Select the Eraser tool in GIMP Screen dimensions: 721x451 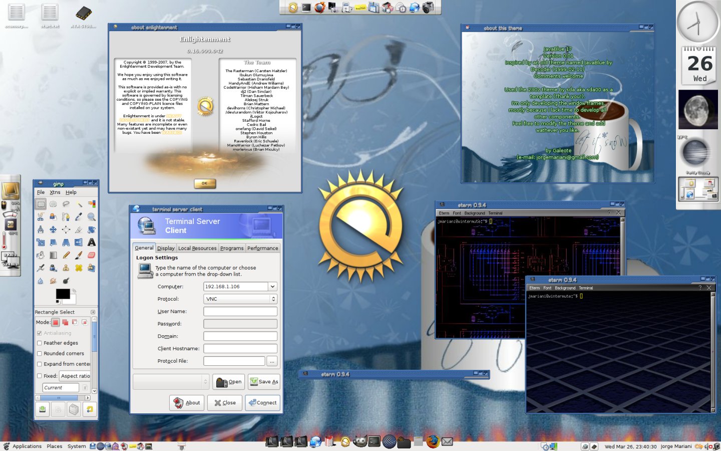point(92,255)
